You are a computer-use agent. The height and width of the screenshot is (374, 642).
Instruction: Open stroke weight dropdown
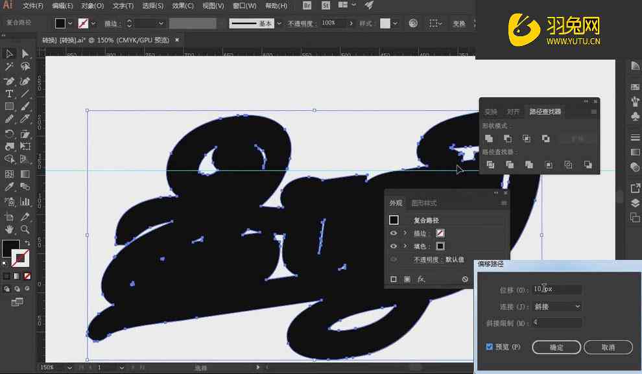coord(161,23)
